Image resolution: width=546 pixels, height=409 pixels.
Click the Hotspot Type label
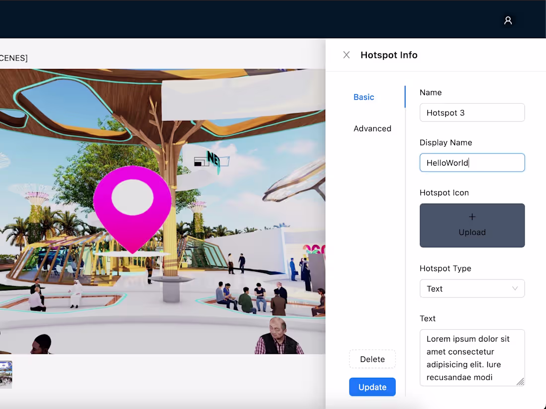(445, 269)
